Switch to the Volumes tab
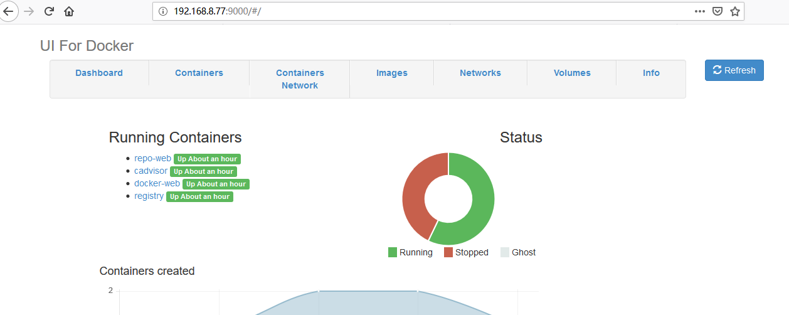Image resolution: width=789 pixels, height=315 pixels. (x=572, y=73)
